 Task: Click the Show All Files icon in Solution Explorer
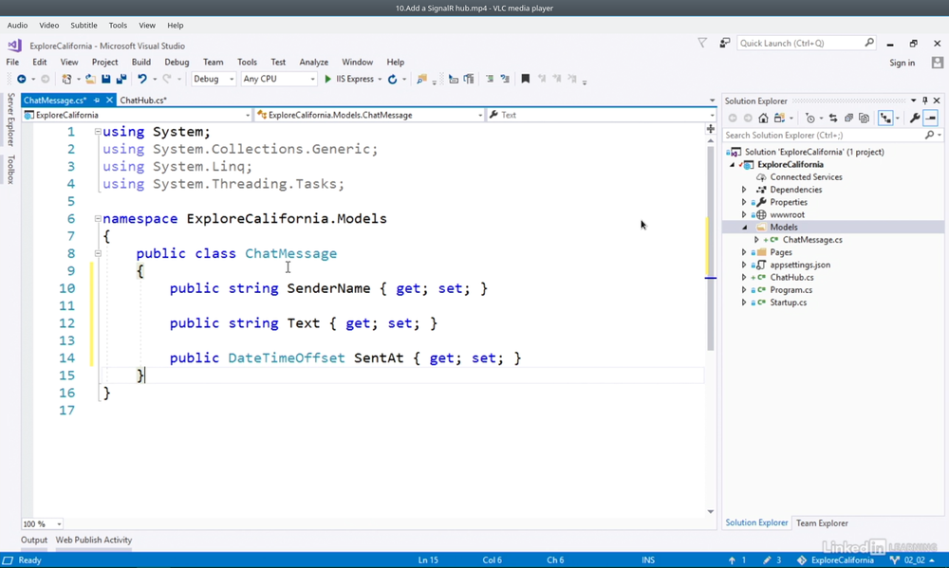tap(864, 118)
